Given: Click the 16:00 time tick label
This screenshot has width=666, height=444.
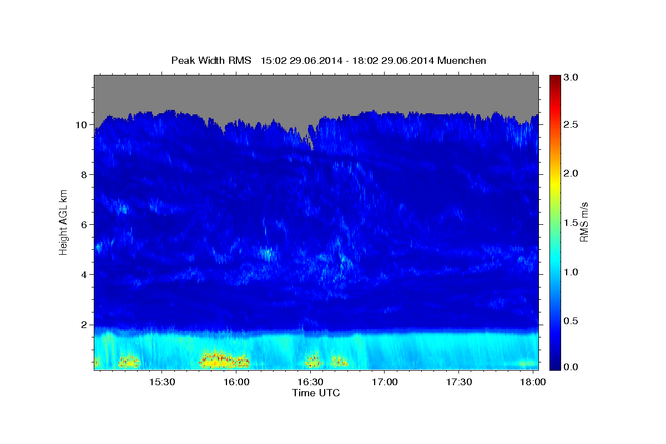Looking at the screenshot, I should click(x=236, y=382).
